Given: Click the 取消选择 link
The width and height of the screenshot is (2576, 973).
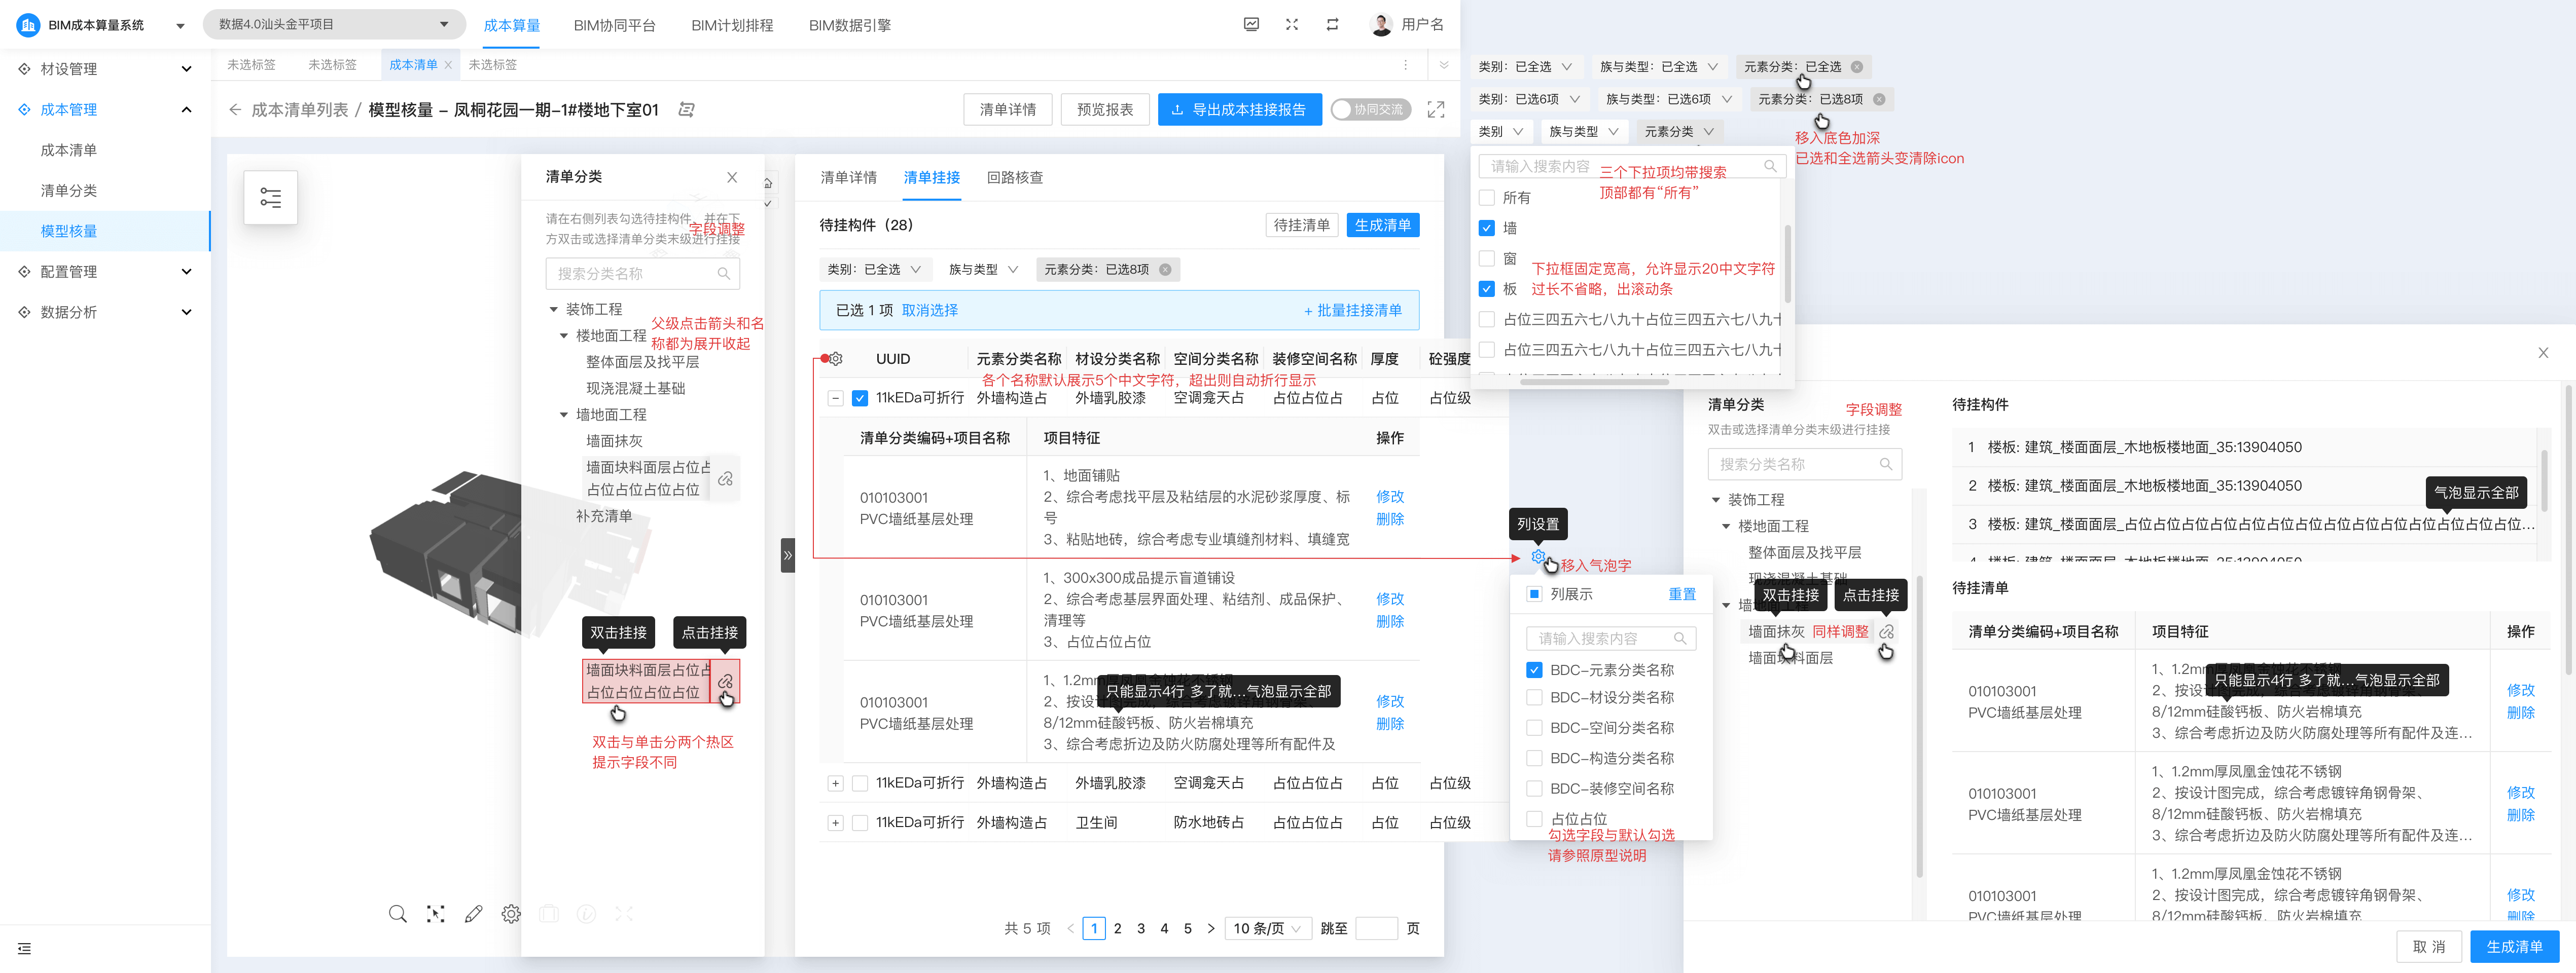Looking at the screenshot, I should 929,311.
